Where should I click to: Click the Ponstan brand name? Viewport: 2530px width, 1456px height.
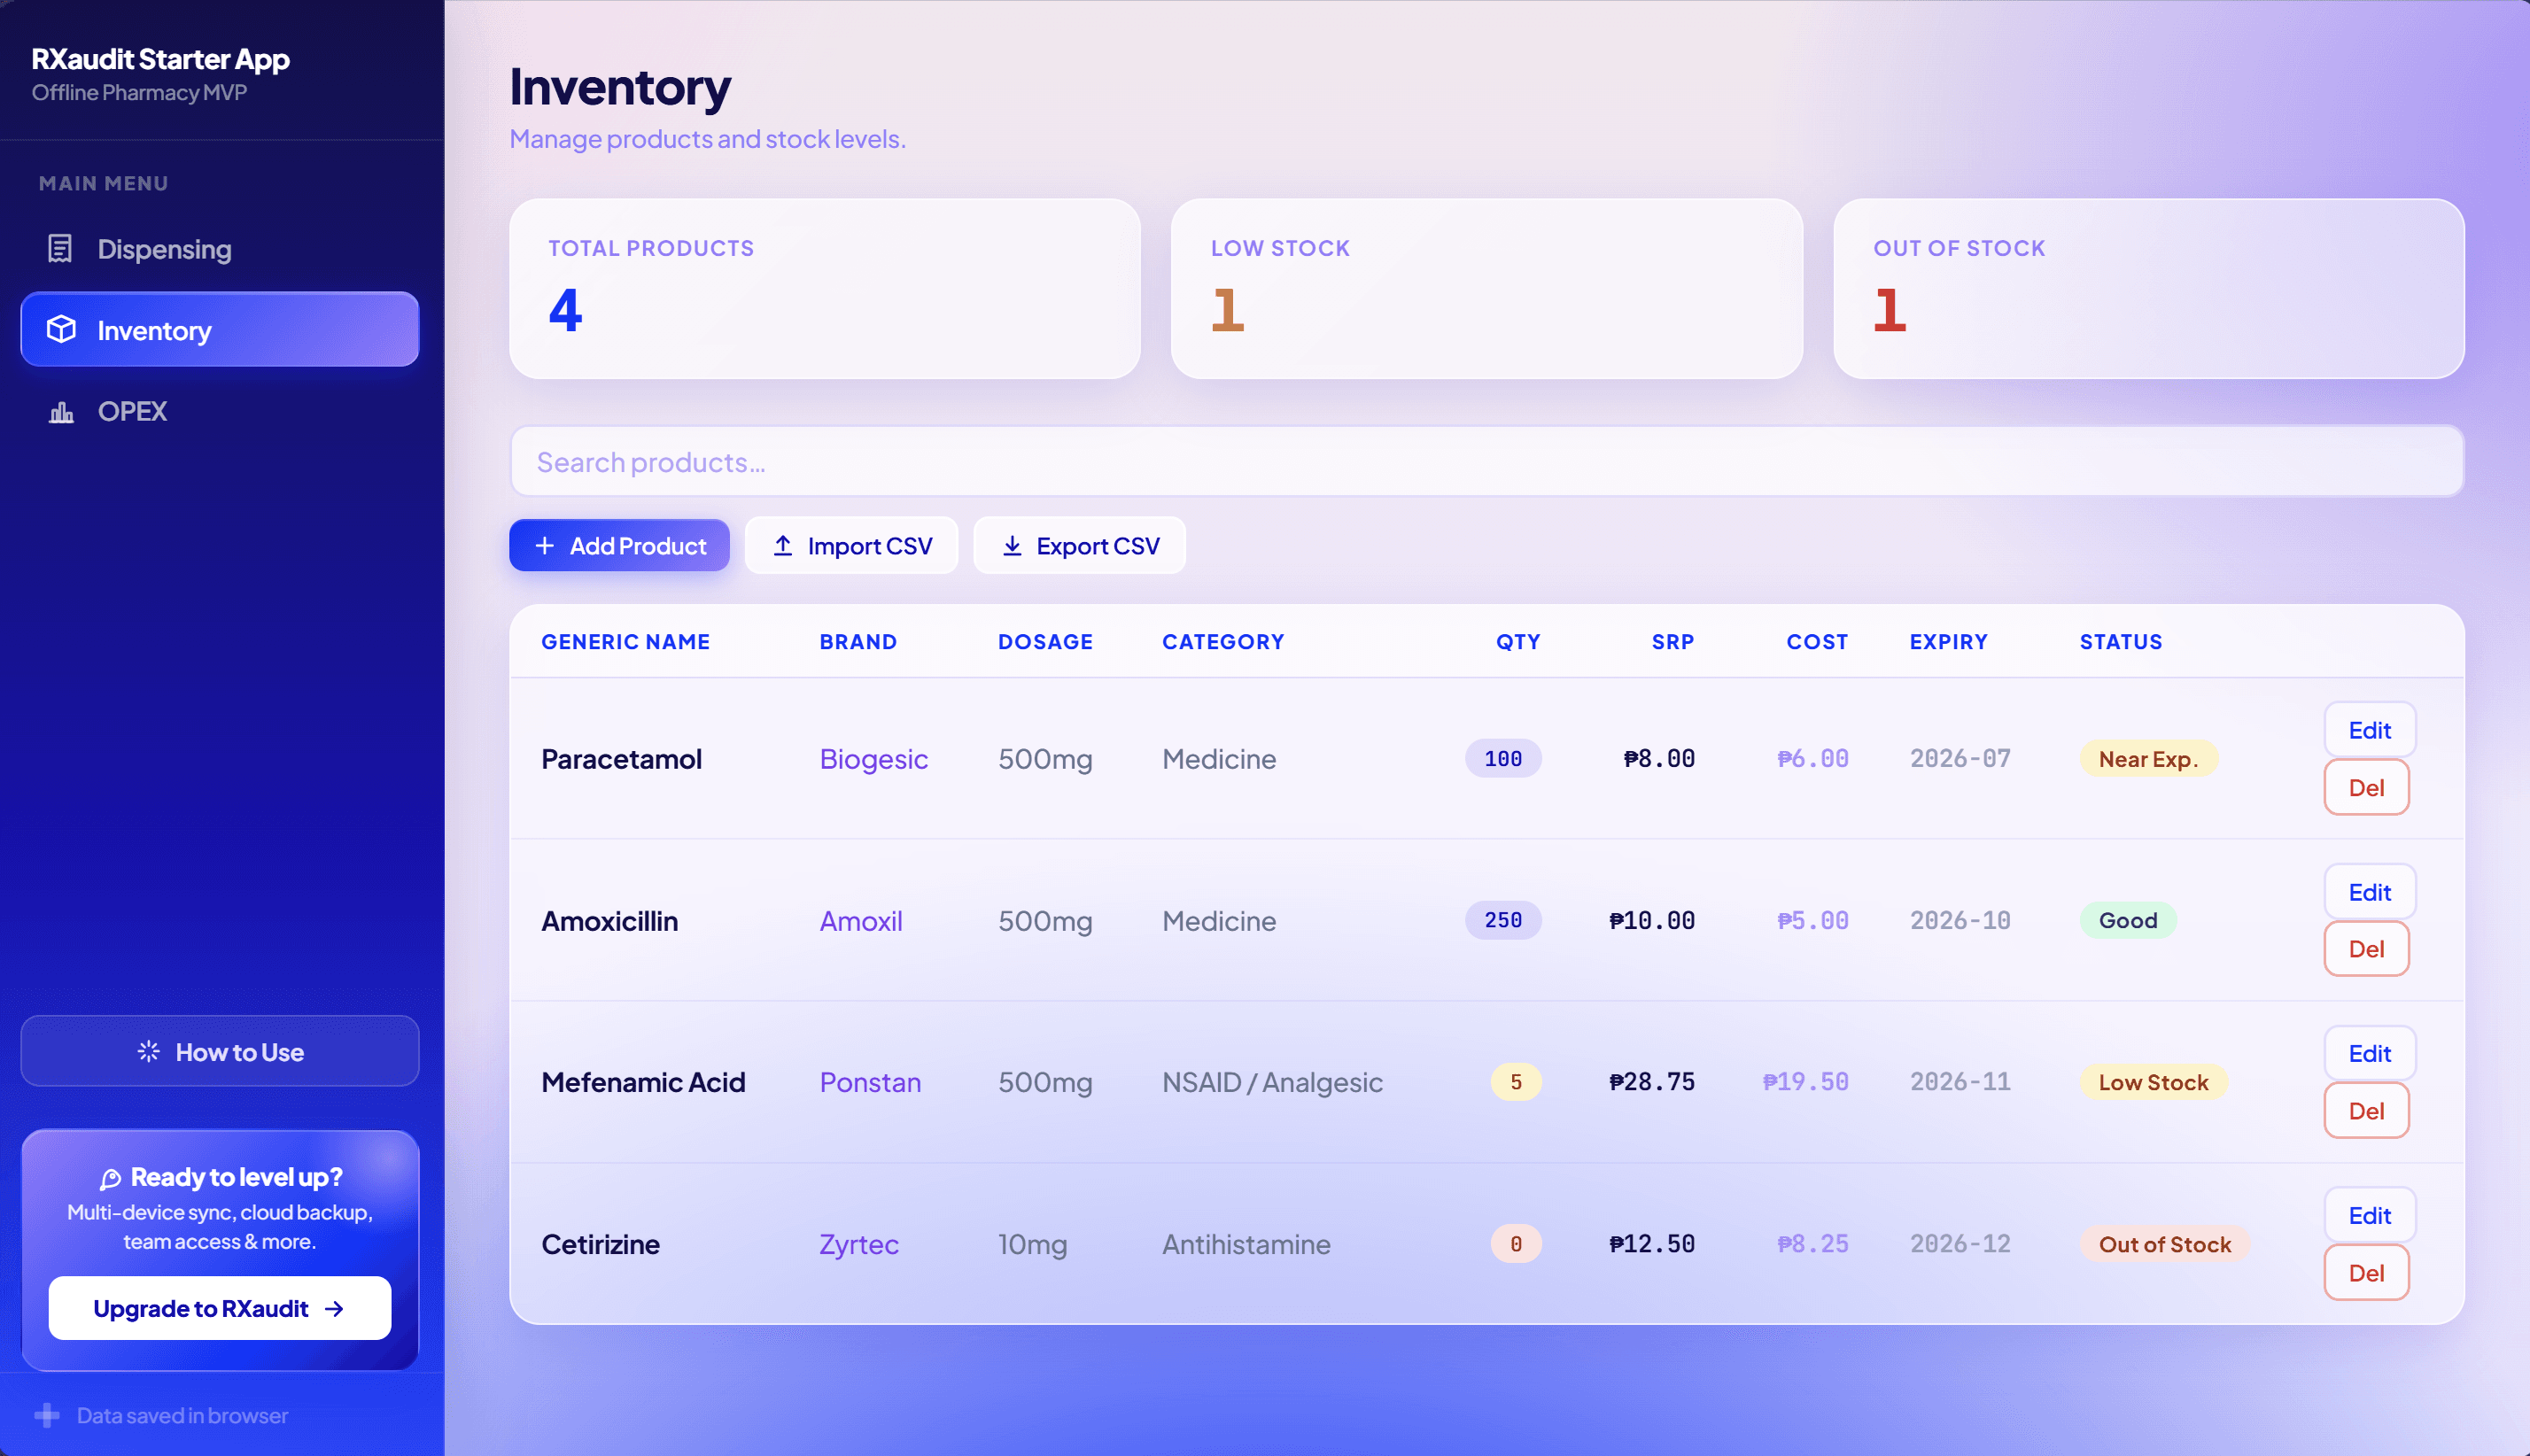pyautogui.click(x=870, y=1082)
